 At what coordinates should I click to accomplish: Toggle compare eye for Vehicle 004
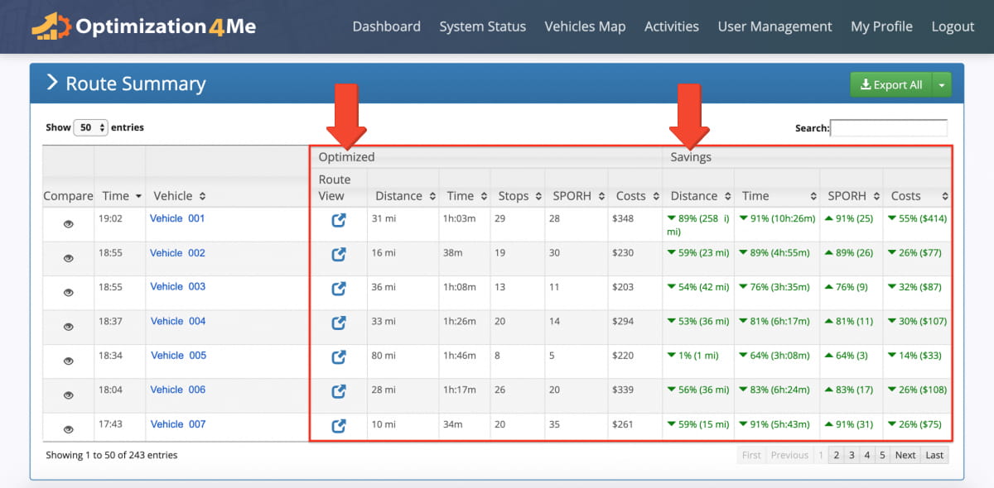point(69,327)
